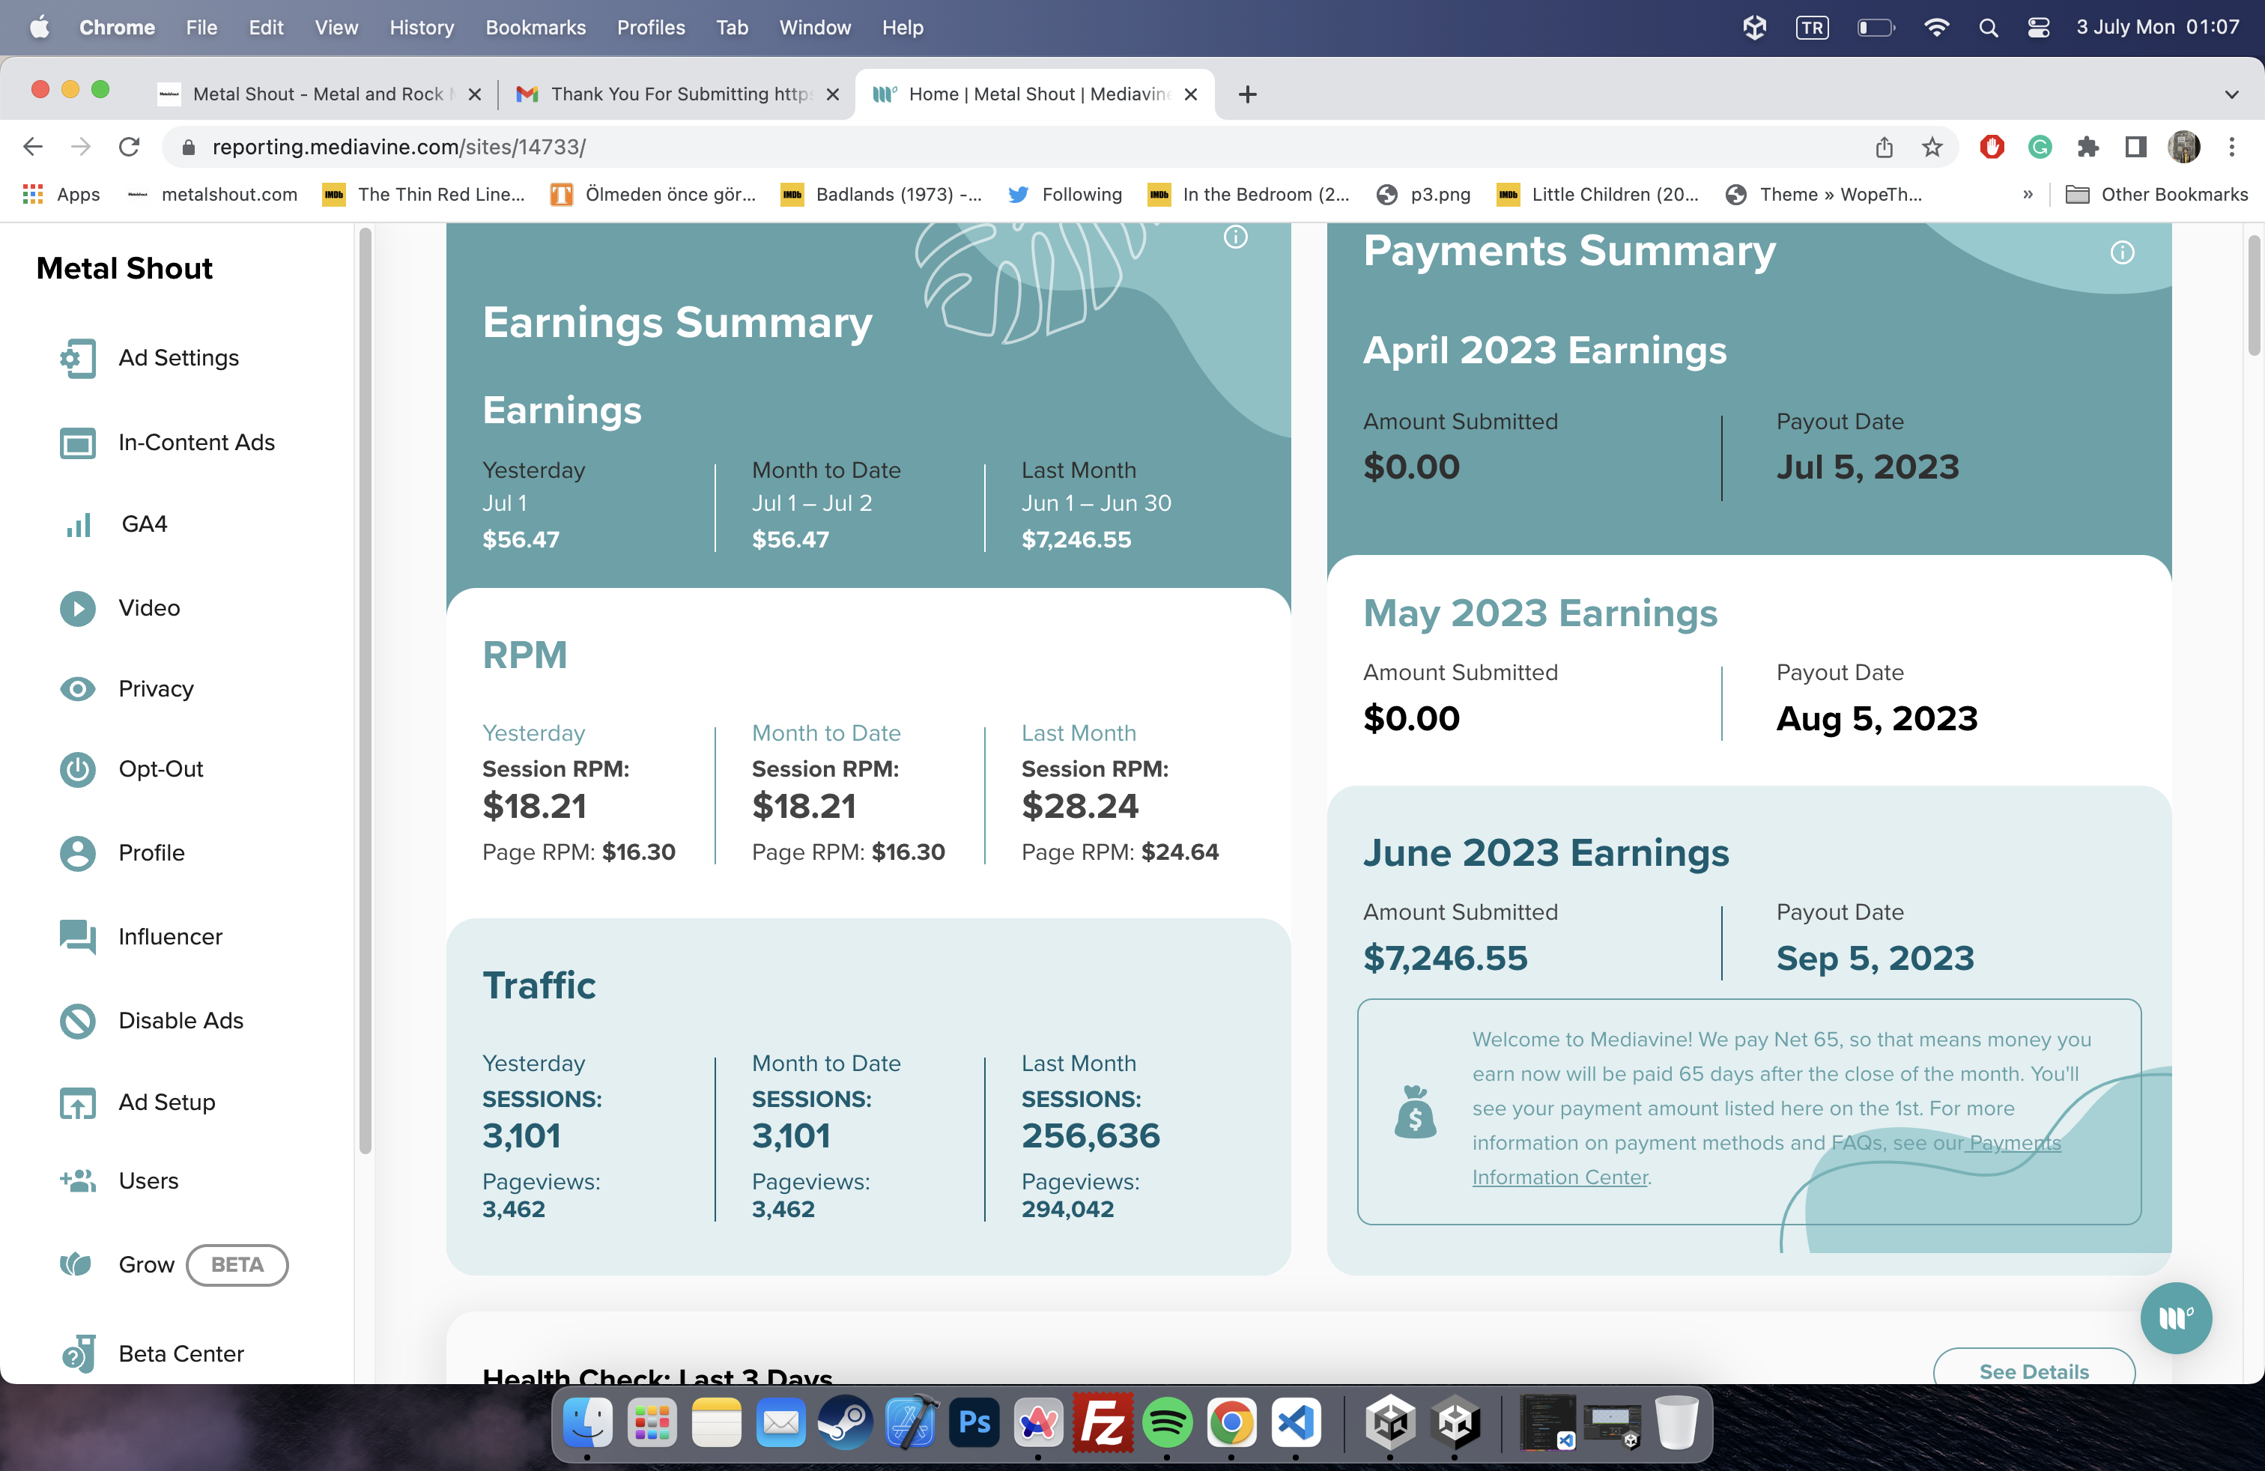
Task: Open the Other Bookmarks folder
Action: (2156, 194)
